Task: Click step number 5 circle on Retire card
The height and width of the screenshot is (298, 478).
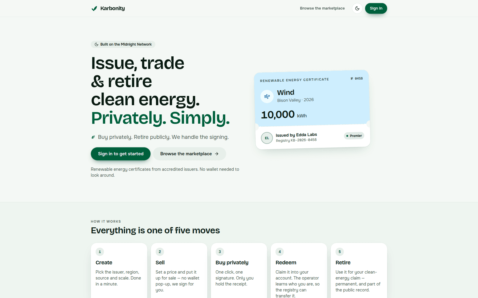Action: pos(340,252)
